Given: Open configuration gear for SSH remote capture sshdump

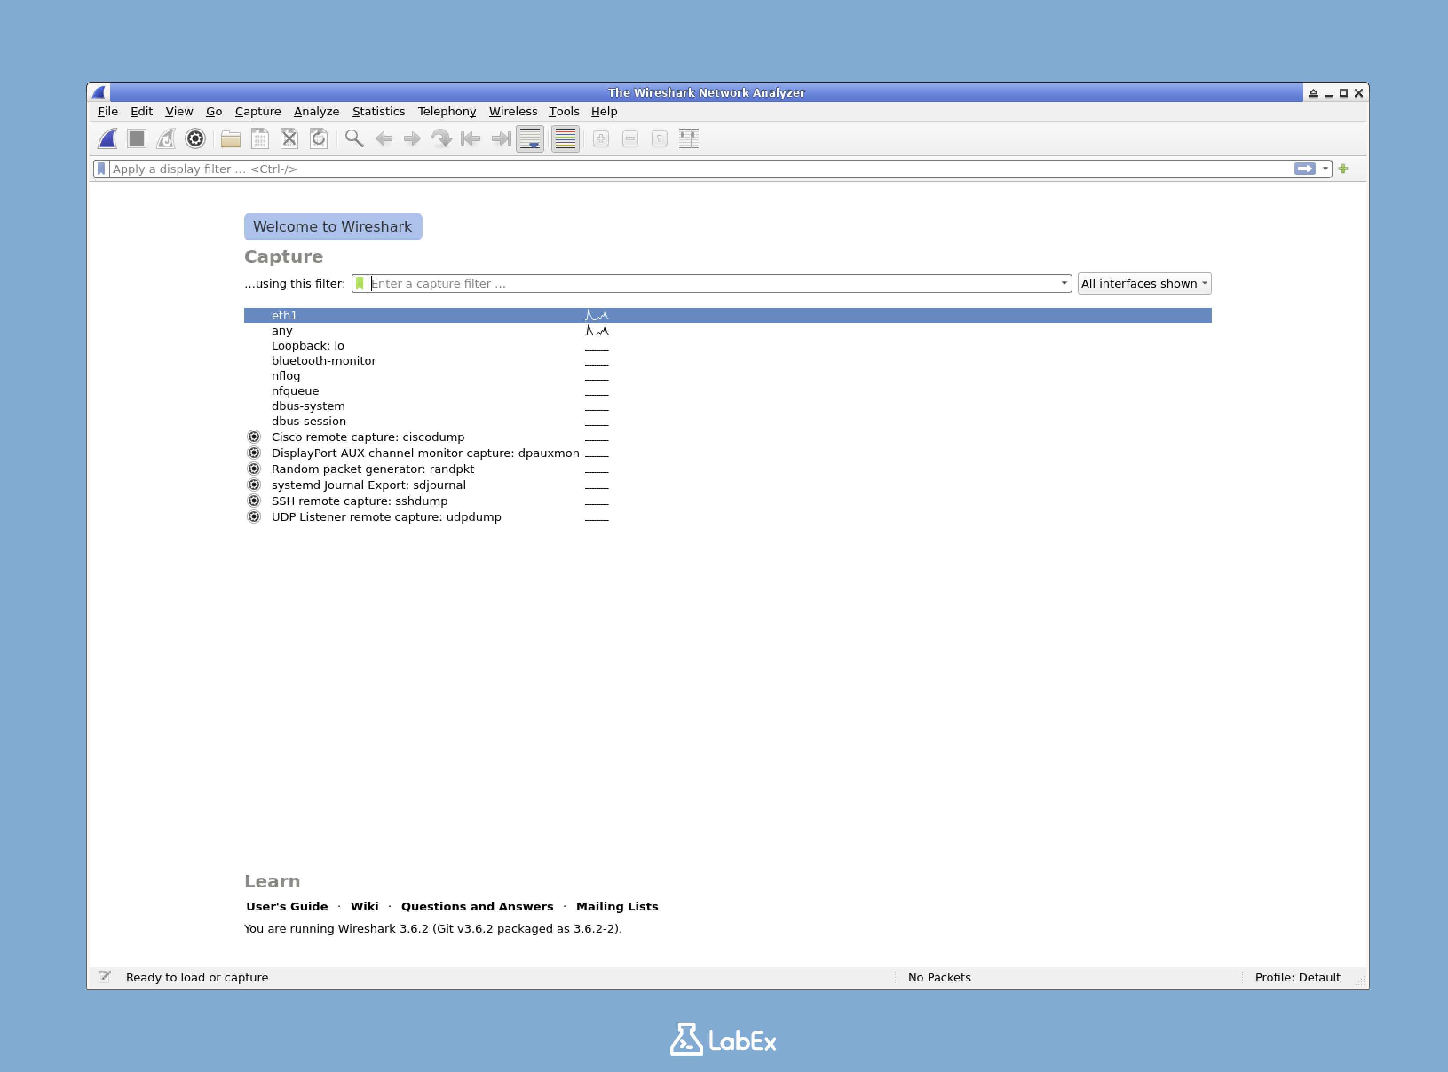Looking at the screenshot, I should (x=253, y=501).
